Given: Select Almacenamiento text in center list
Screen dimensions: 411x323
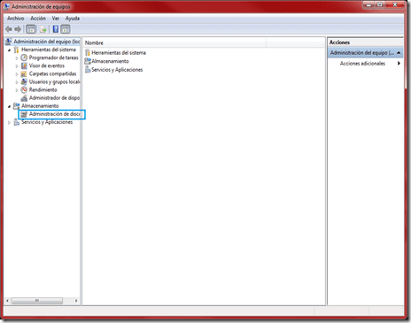Looking at the screenshot, I should pyautogui.click(x=110, y=61).
